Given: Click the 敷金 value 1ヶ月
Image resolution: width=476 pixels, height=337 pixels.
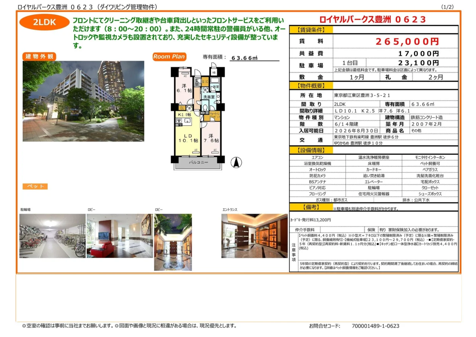Looking at the screenshot, I should point(357,77).
